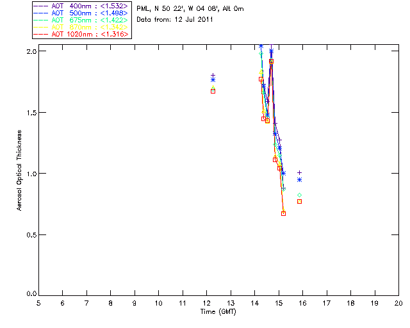This screenshot has width=410, height=328.
Task: Click the 2.0 y-axis tick label
Action: (31, 51)
